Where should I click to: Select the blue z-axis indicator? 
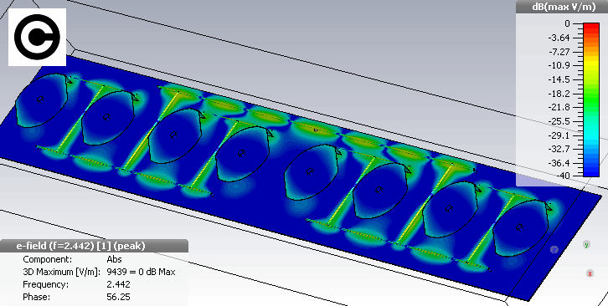[x=554, y=250]
